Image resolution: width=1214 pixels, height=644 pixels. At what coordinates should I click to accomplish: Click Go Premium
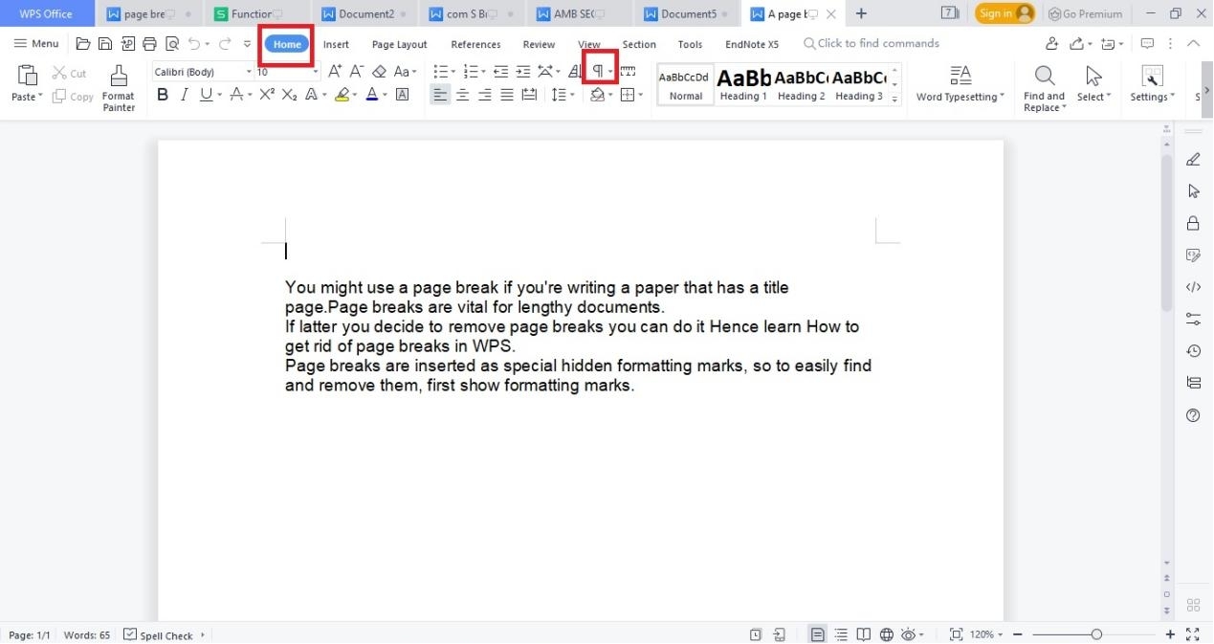pos(1086,13)
